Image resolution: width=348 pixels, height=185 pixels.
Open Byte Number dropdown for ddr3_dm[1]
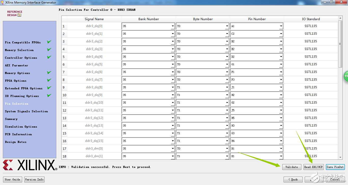203,156
